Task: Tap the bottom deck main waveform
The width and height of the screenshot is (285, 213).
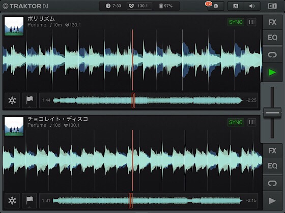Action: point(132,160)
